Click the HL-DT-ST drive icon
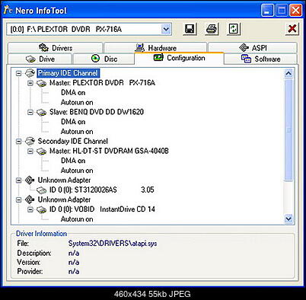Image resolution: width=306 pixels, height=300 pixels. [x=41, y=152]
